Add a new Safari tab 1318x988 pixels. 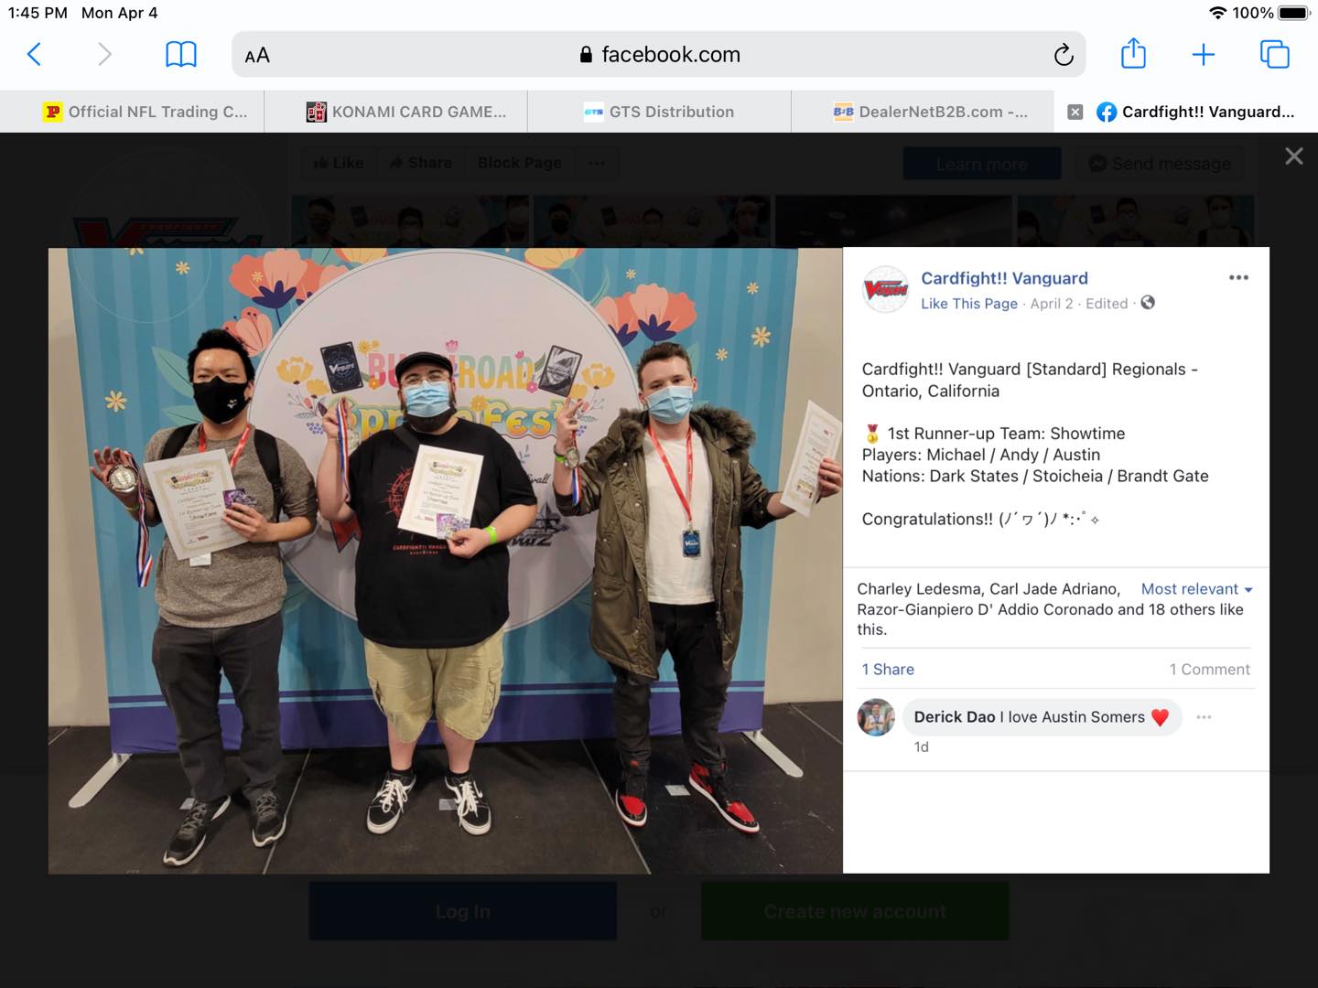click(x=1203, y=55)
